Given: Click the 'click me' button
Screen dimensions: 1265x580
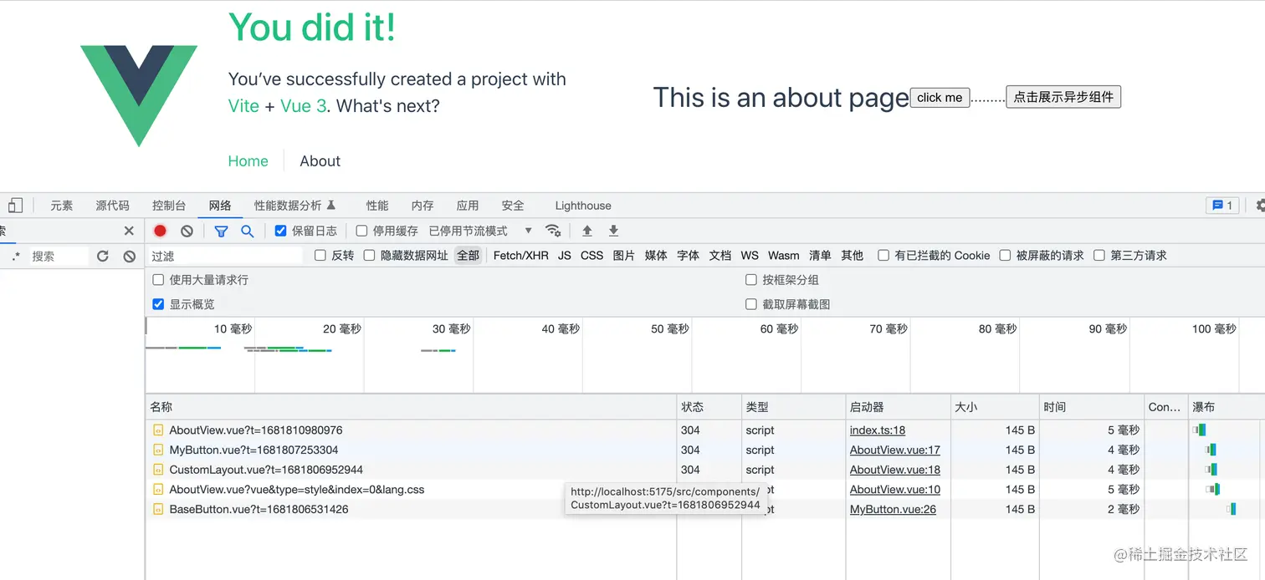Looking at the screenshot, I should (x=940, y=98).
